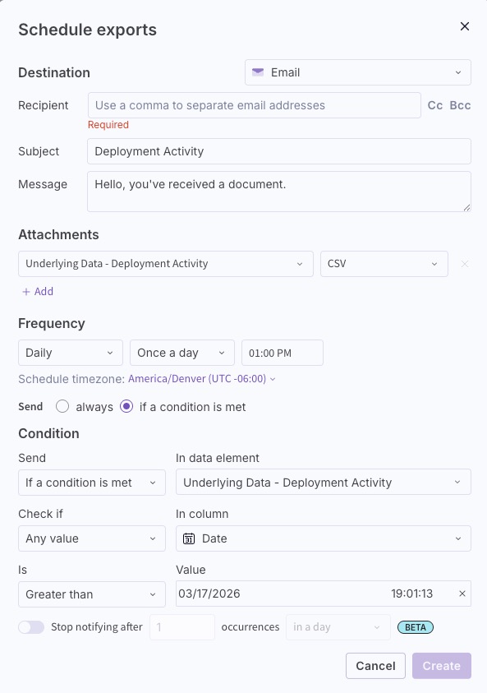The width and height of the screenshot is (487, 693).
Task: Click the X to remove the CSV attachment
Action: click(x=463, y=263)
